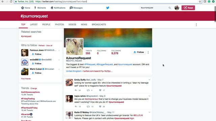
Task: Follow Famous Jews account
Action: pyautogui.click(x=36, y=54)
